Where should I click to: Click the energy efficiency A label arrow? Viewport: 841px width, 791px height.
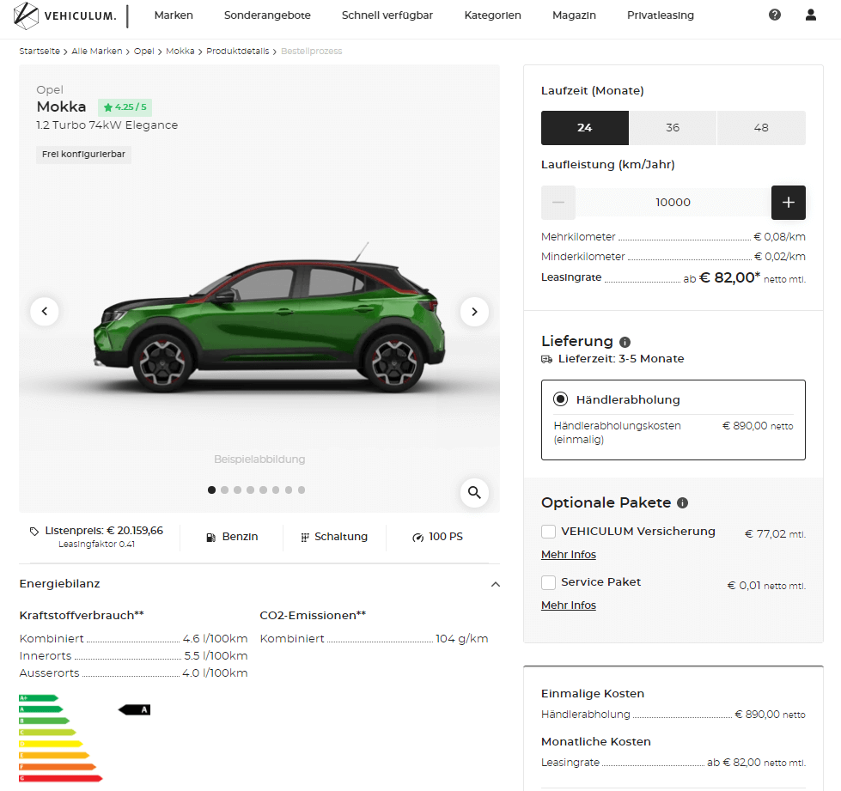135,709
